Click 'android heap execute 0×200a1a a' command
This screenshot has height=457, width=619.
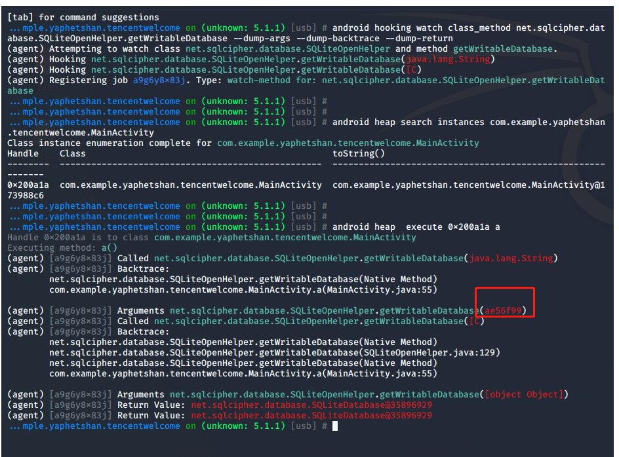[x=416, y=227]
